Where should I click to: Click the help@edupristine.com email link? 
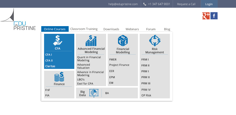click(x=123, y=4)
